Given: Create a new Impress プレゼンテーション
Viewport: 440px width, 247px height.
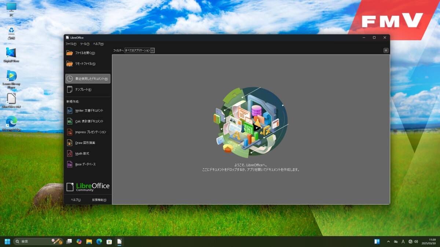Looking at the screenshot, I should [88, 132].
